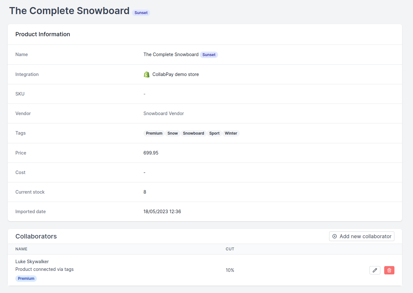Click the Luke Skywalker collaborator name
Viewport: 413px width, 293px height.
point(32,262)
